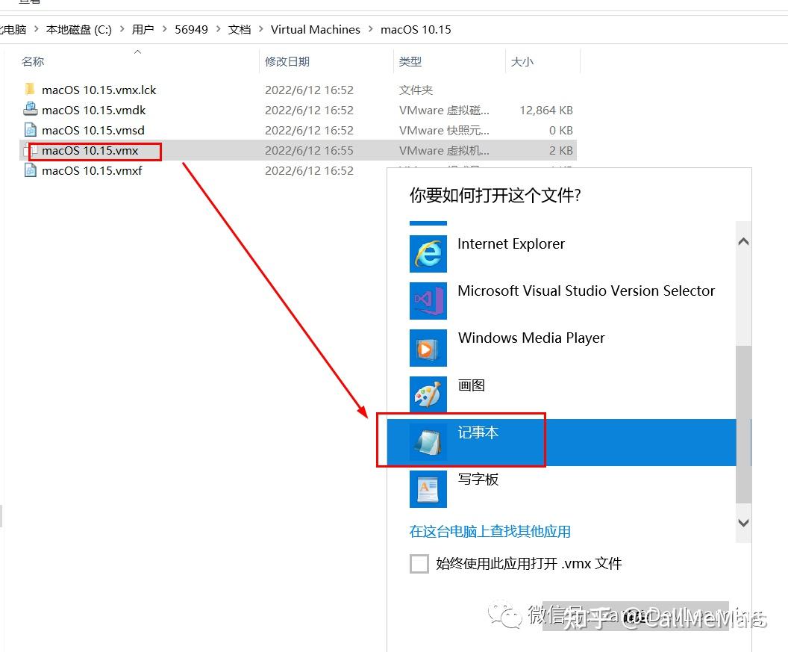Viewport: 788px width, 652px height.
Task: Expand breadcrumb chevron after 本地磁盘 (C:)
Action: coord(122,29)
